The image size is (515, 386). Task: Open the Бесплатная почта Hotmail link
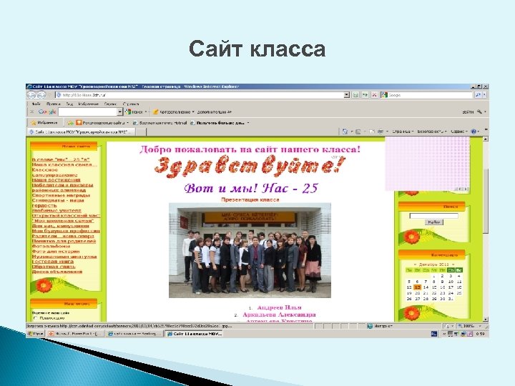160,123
